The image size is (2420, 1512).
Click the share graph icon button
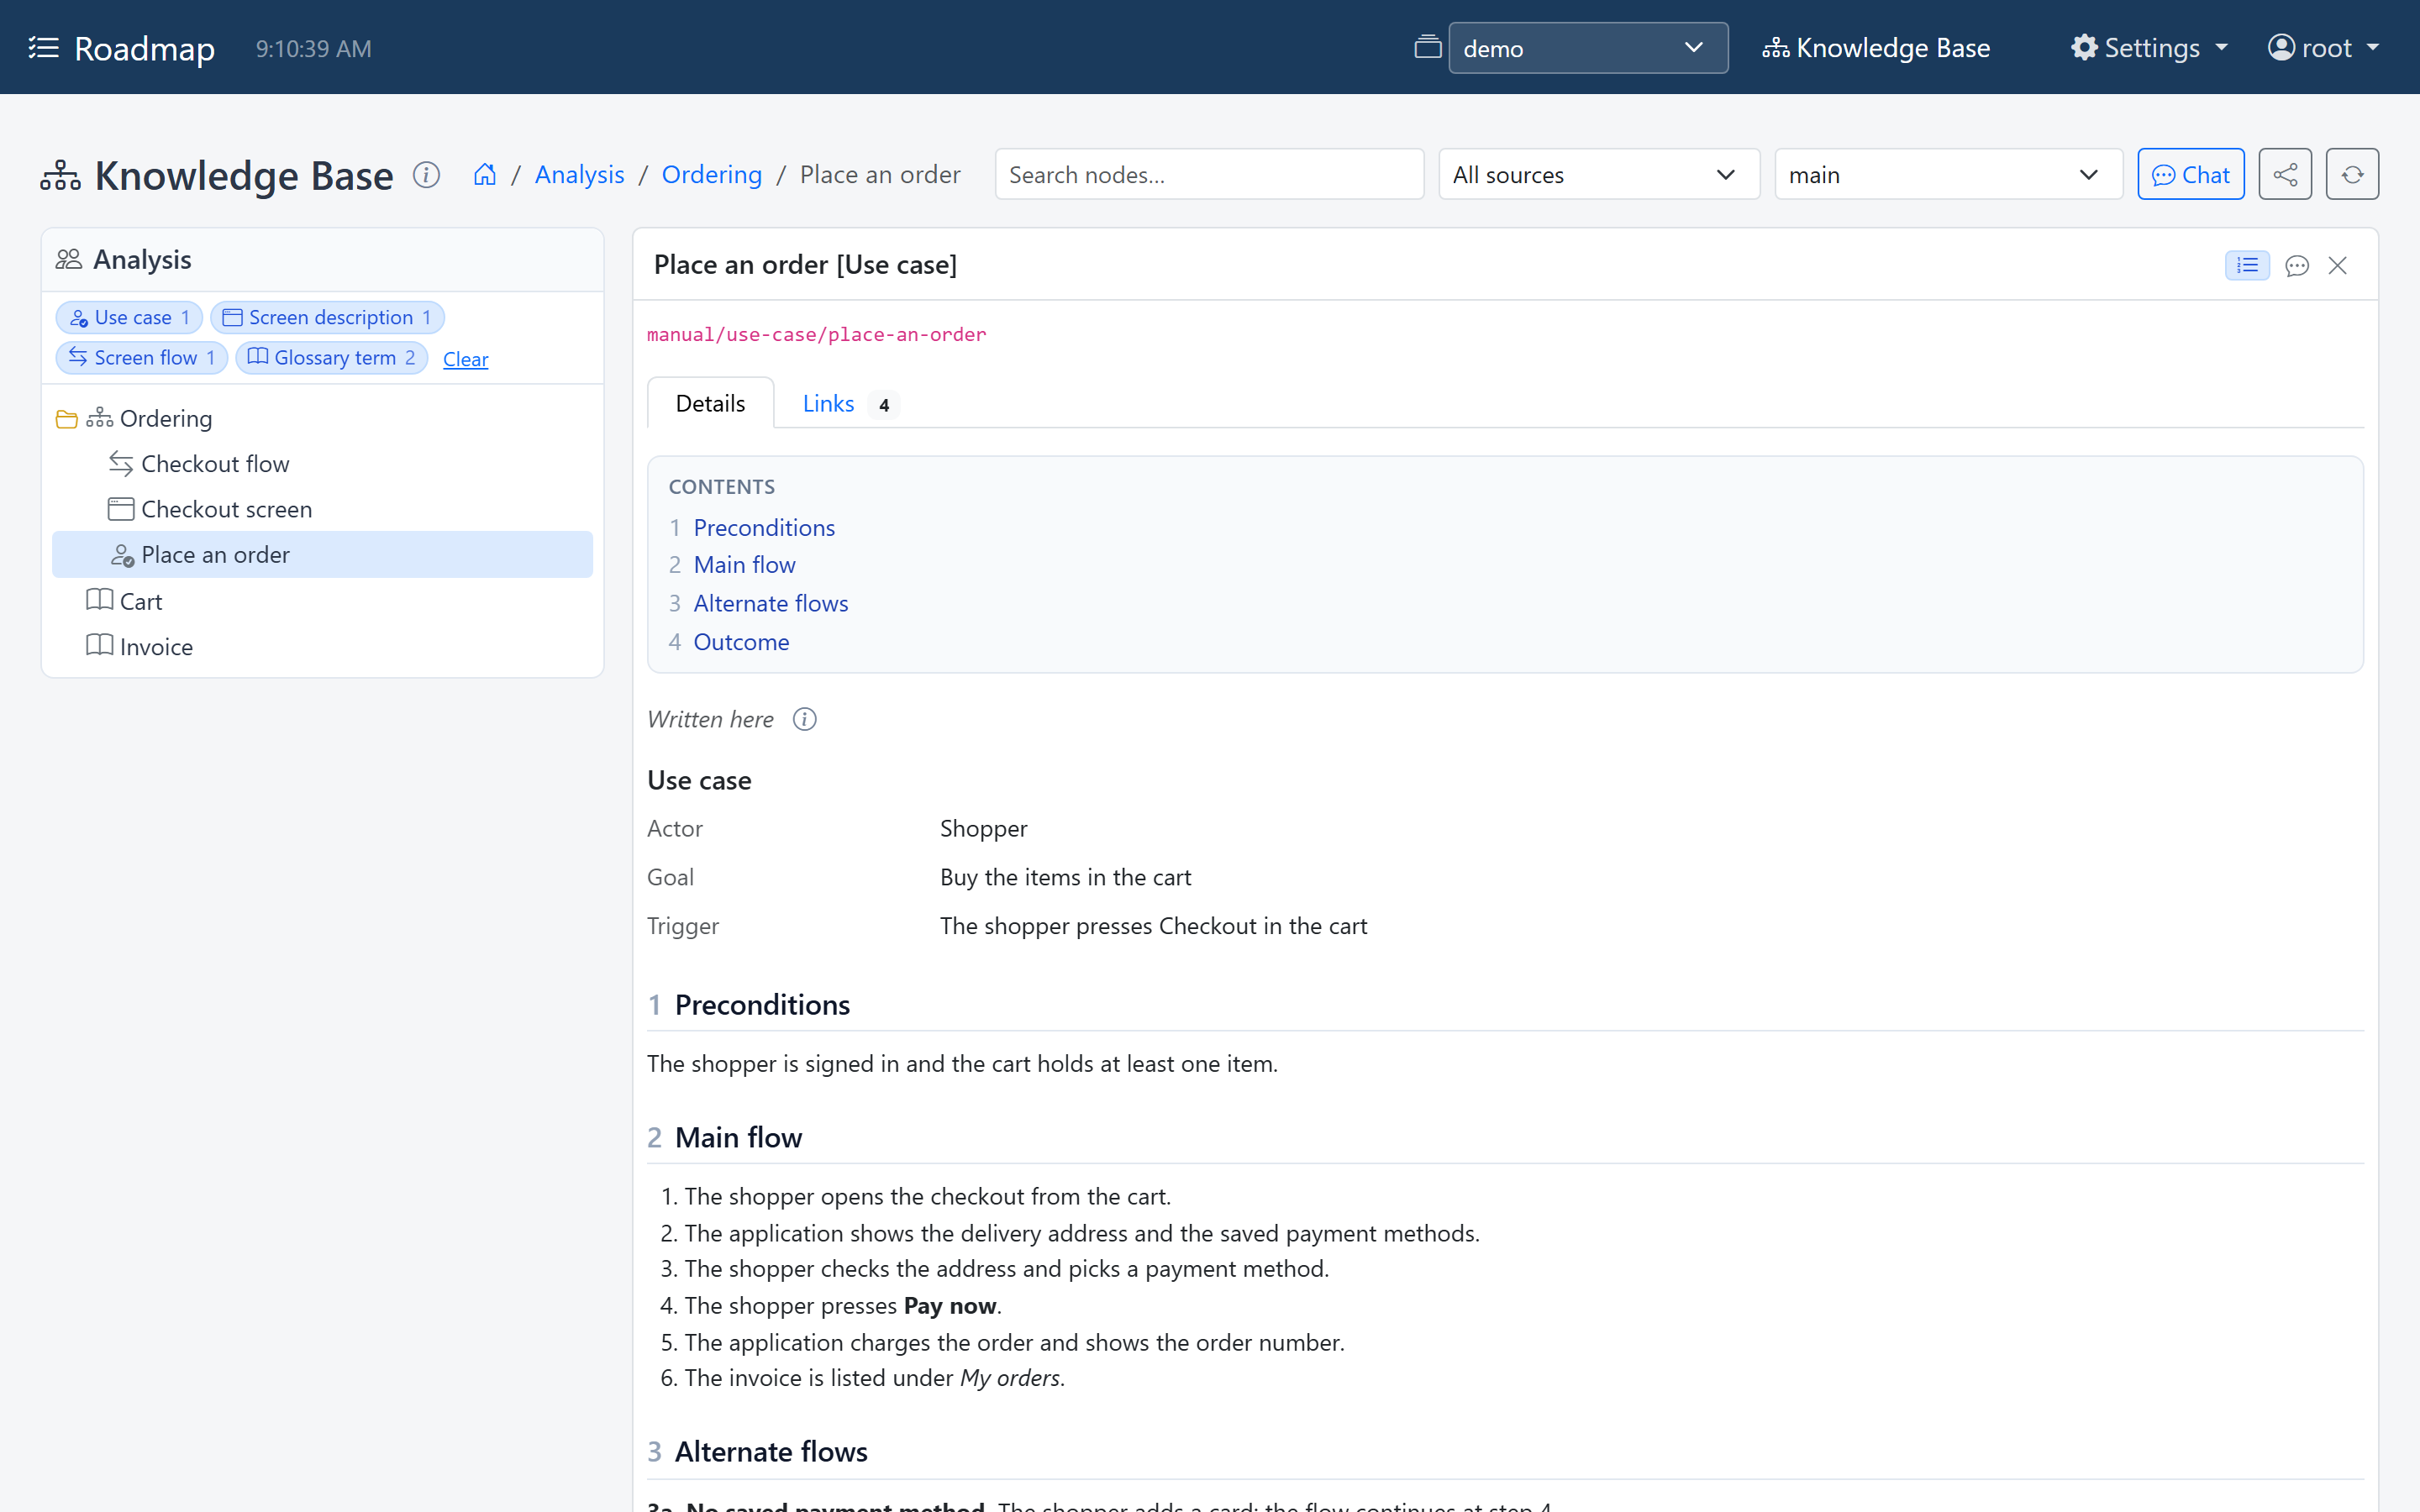2284,174
